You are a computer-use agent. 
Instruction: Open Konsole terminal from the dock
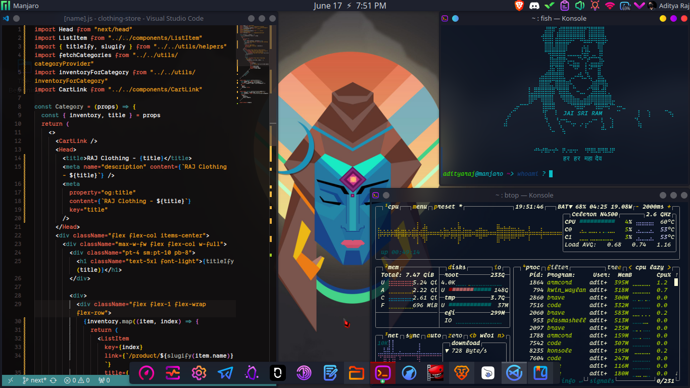(x=382, y=373)
